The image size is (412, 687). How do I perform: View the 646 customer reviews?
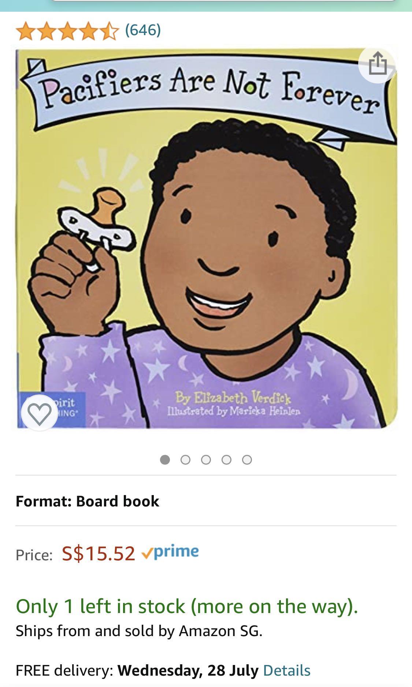point(143,30)
